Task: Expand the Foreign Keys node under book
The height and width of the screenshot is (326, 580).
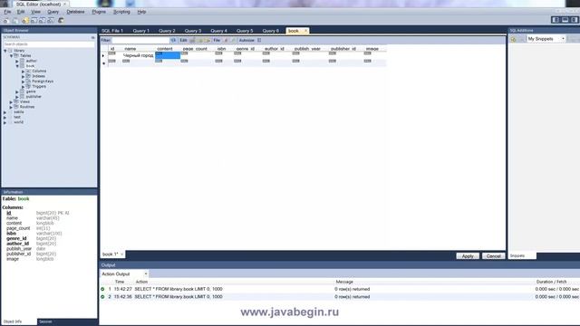Action: [x=23, y=81]
